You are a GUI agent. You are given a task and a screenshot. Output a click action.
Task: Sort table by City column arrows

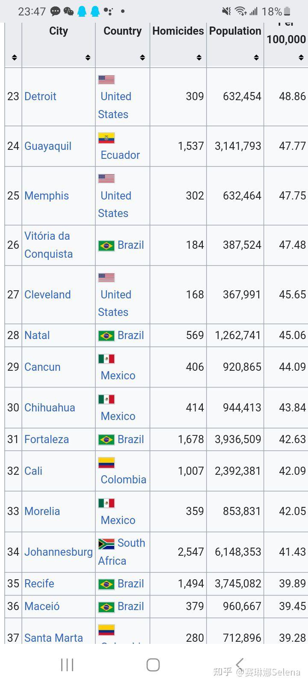point(88,57)
